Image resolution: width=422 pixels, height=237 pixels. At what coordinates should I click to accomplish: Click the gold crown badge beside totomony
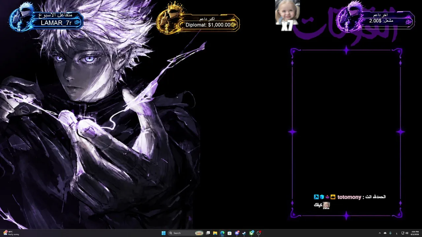click(x=333, y=197)
